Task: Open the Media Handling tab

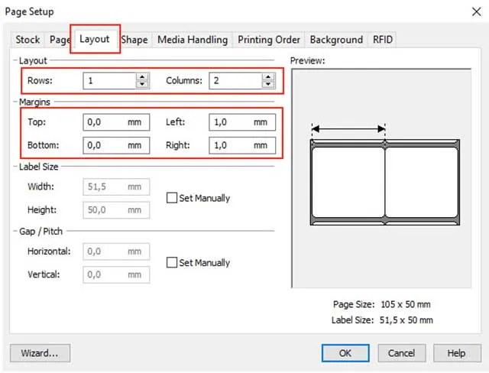Action: (x=193, y=40)
